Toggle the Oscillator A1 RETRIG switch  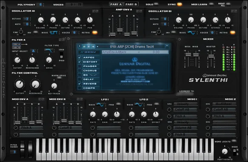click(95, 32)
